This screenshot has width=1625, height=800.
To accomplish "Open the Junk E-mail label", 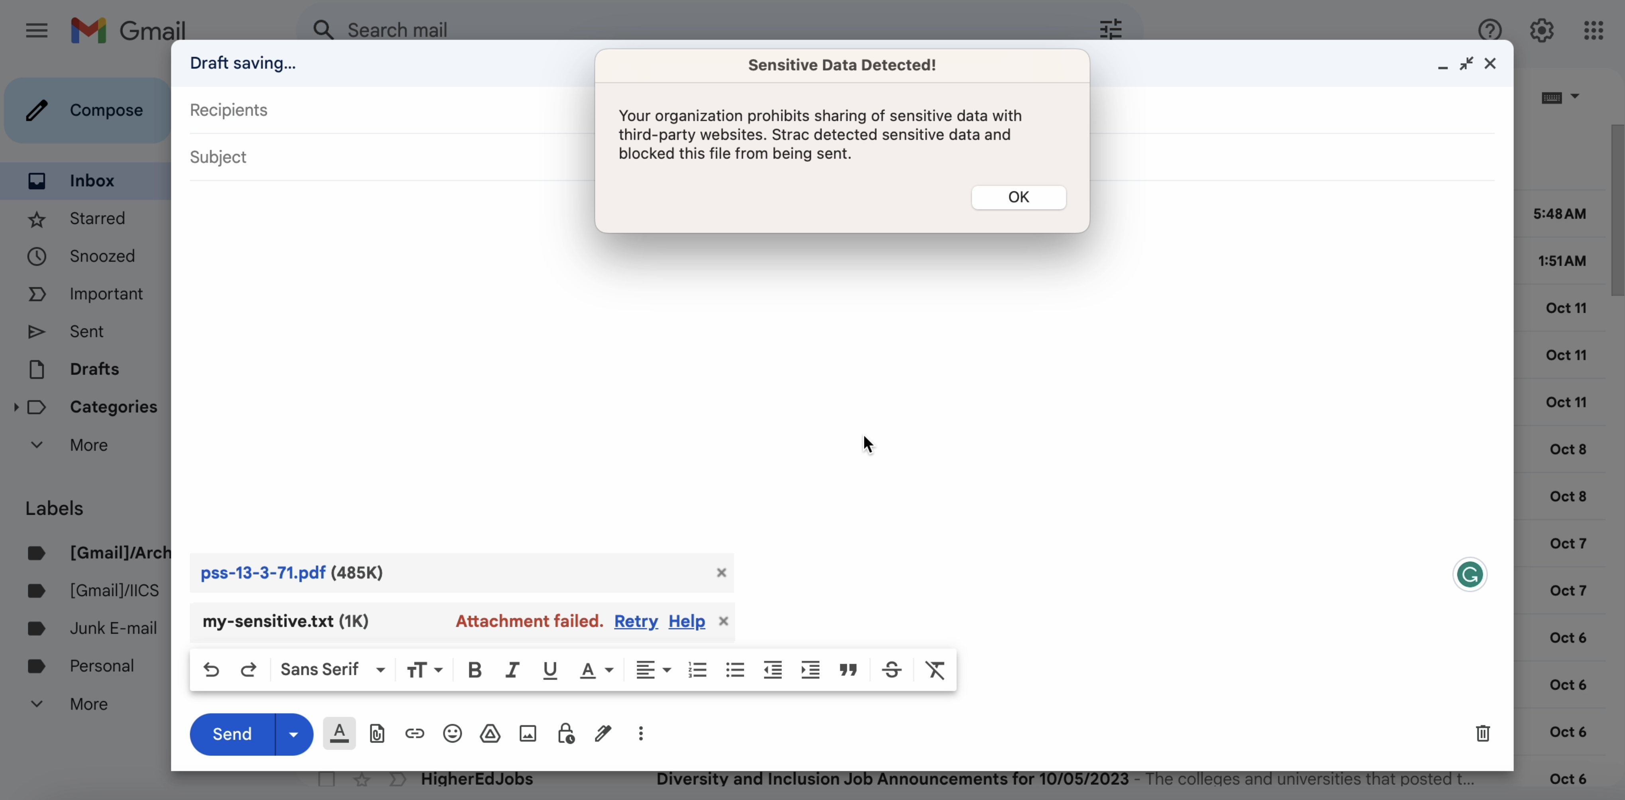I will point(112,628).
